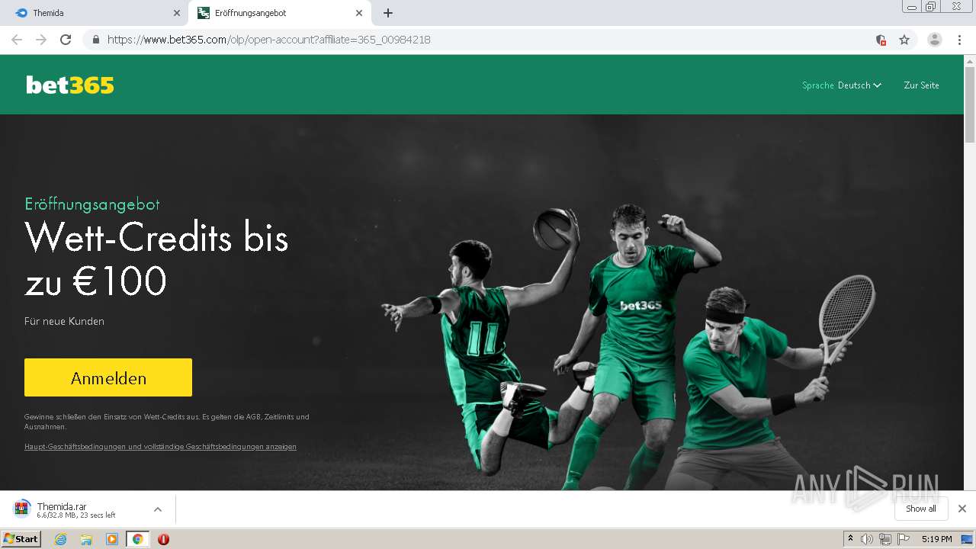This screenshot has height=549, width=976.
Task: Open the Windows Start menu
Action: [x=21, y=538]
